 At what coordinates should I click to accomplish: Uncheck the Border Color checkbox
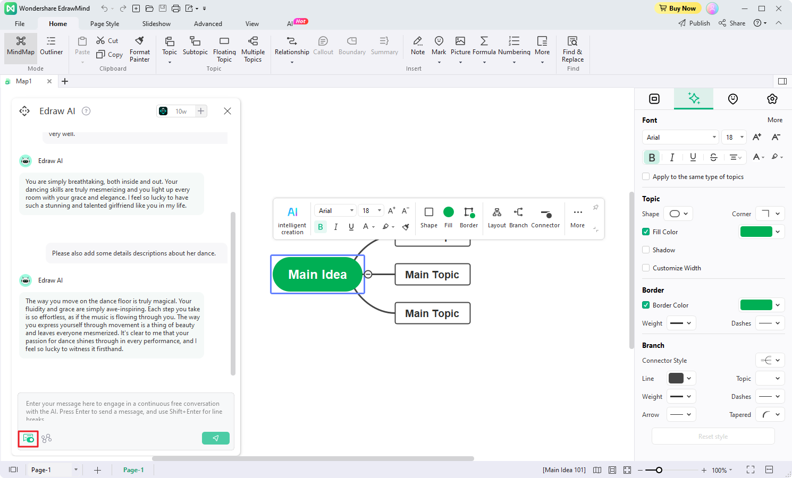[x=646, y=305]
